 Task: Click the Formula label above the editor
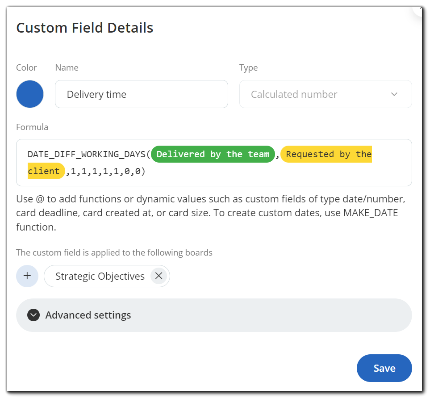pyautogui.click(x=32, y=127)
